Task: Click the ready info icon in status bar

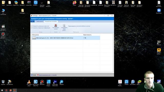Action: pos(32,75)
